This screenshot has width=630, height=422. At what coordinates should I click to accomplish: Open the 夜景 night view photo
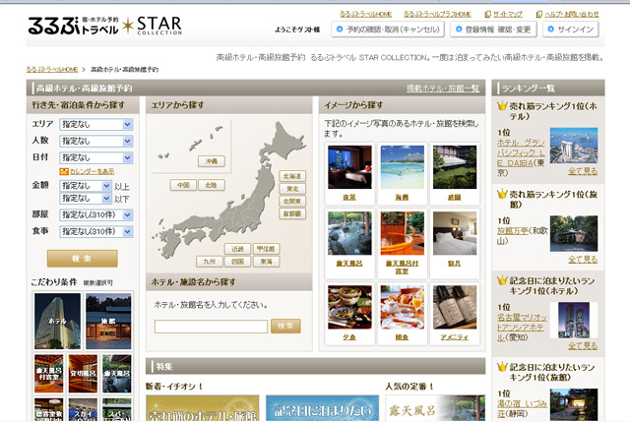click(x=349, y=167)
